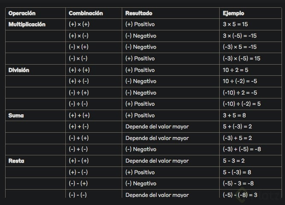Select the (-) × (-) combination cell
Viewport: 285px width, 205px height.
click(78, 58)
